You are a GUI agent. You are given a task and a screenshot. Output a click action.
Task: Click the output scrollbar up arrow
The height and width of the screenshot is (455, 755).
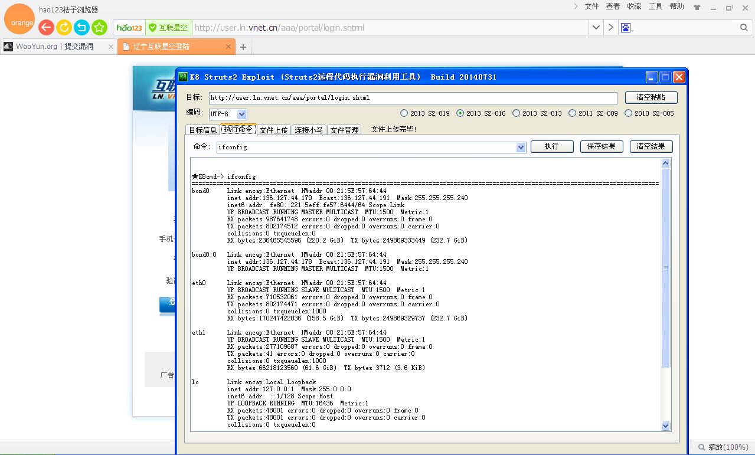pyautogui.click(x=666, y=163)
